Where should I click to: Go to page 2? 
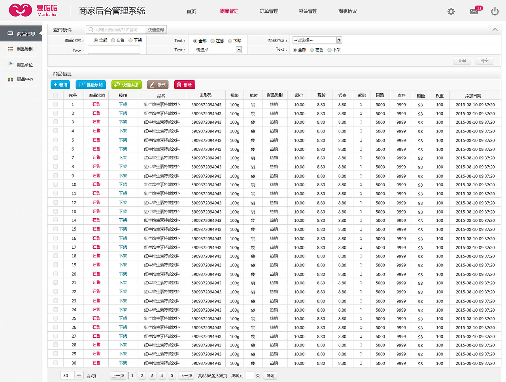click(142, 376)
